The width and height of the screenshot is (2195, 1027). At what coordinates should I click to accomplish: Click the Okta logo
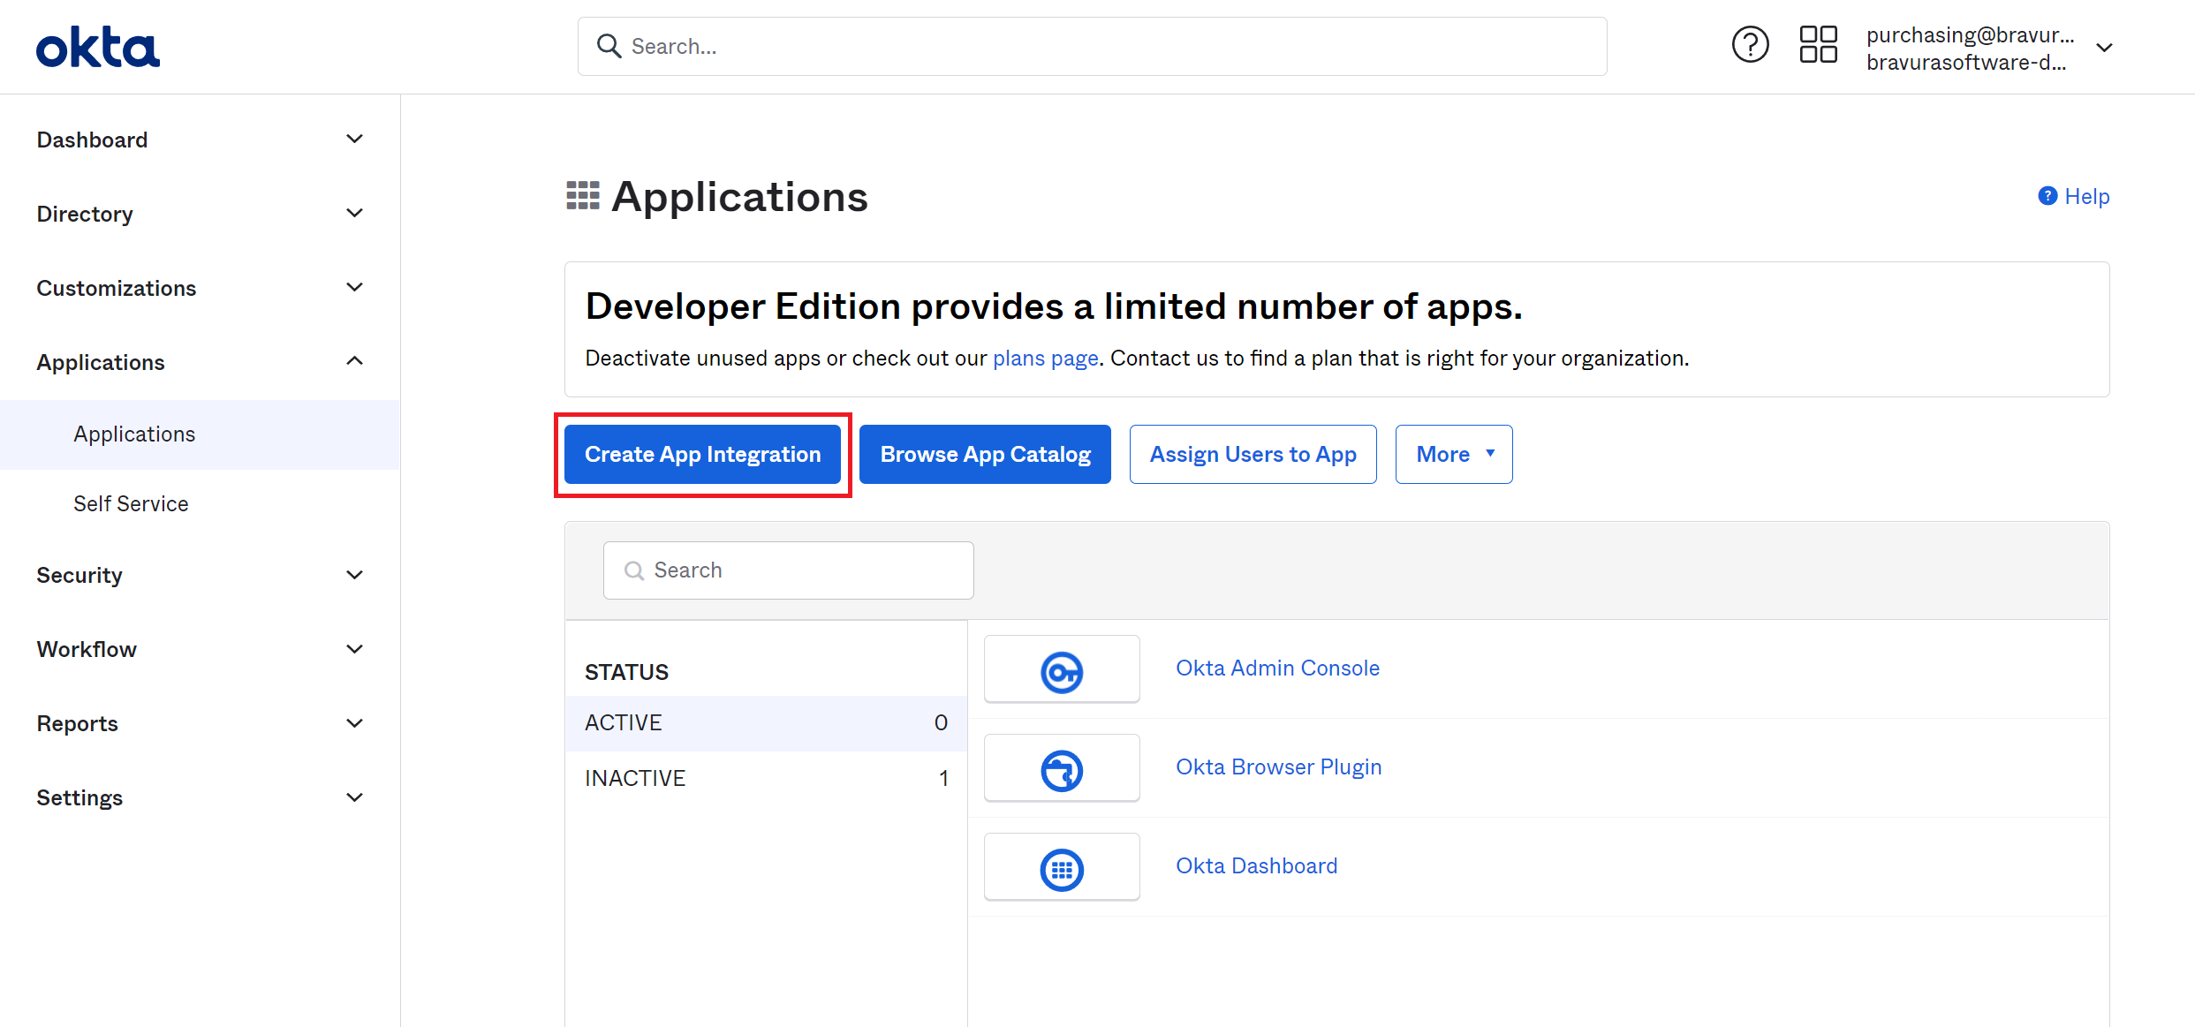point(98,47)
